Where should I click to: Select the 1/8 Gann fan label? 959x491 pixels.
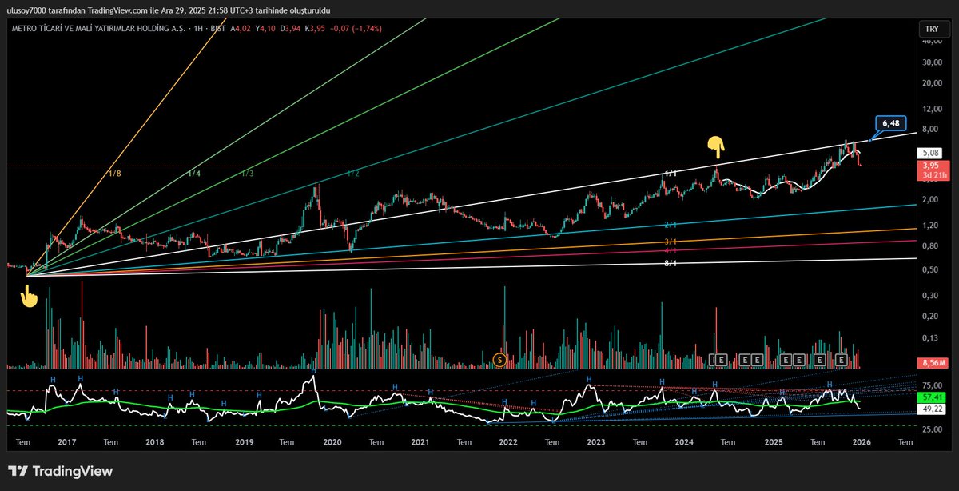tap(114, 174)
